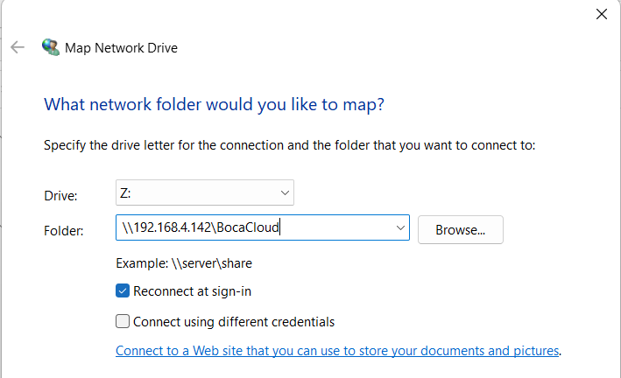Click 'Connect using different credentials' label text
Screen dimensions: 621x378
point(233,321)
